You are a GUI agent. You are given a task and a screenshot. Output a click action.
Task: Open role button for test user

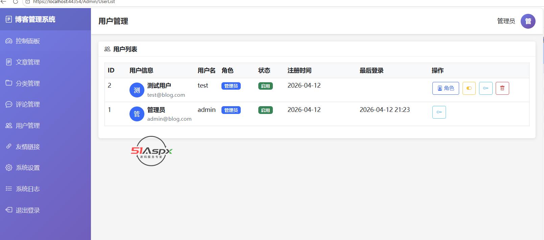point(446,88)
